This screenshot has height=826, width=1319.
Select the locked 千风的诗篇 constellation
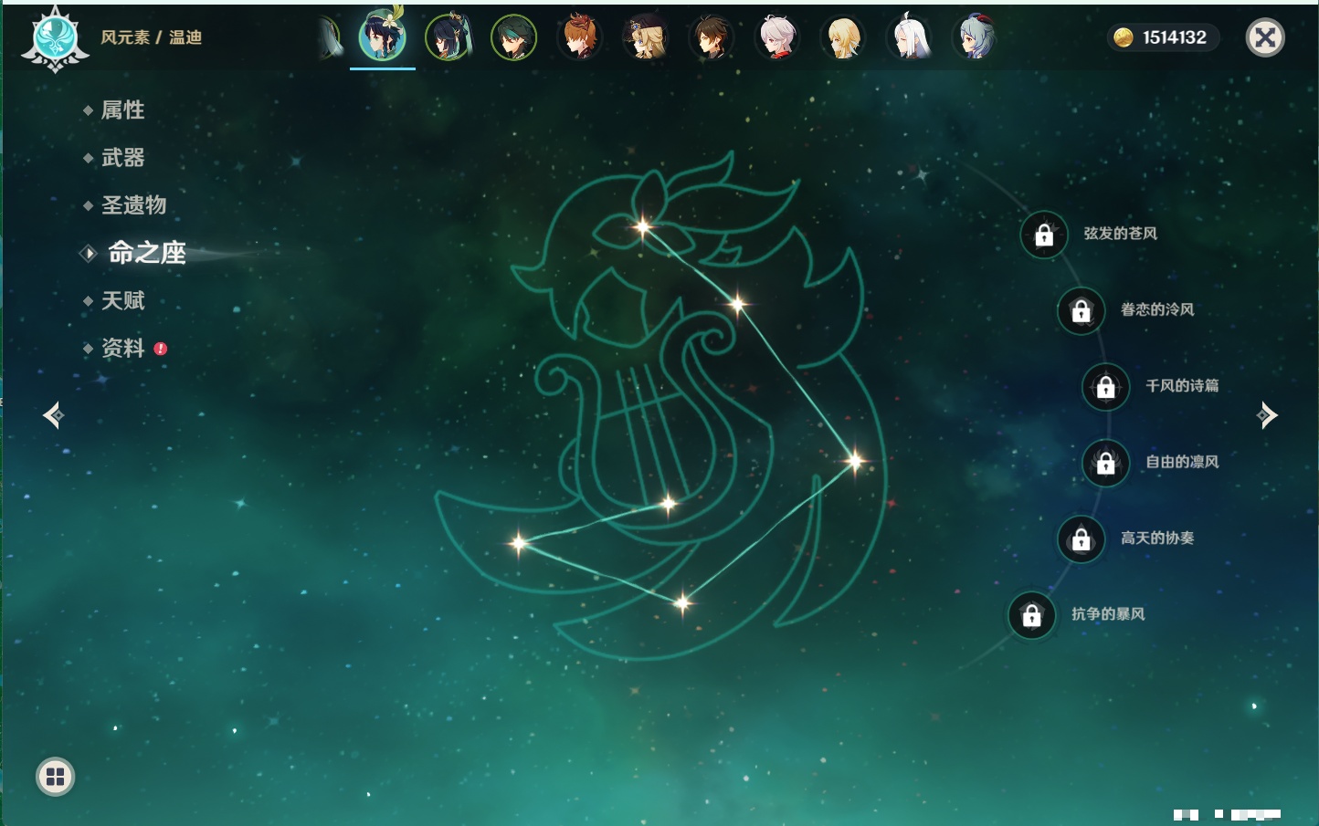1106,387
